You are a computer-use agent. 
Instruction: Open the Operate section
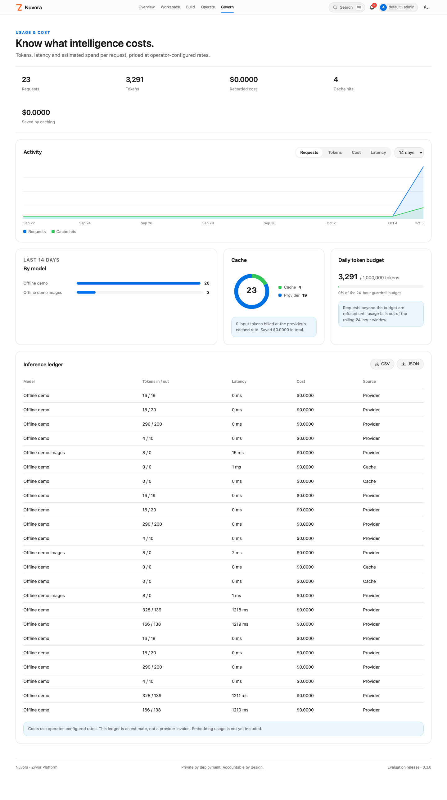pos(208,7)
